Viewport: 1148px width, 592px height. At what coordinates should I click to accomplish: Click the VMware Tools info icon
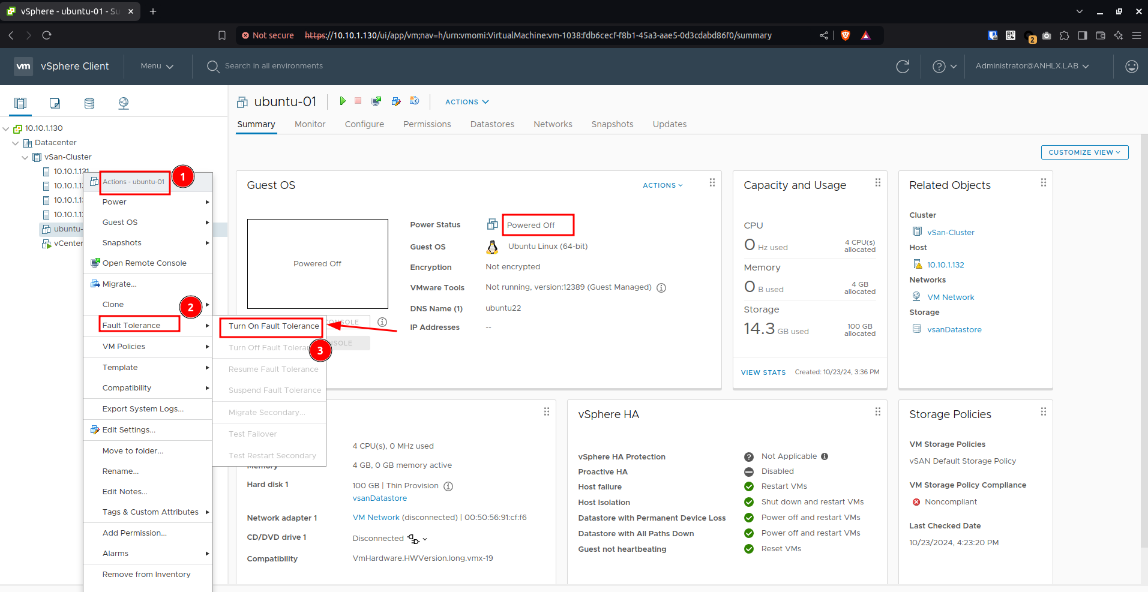click(661, 288)
